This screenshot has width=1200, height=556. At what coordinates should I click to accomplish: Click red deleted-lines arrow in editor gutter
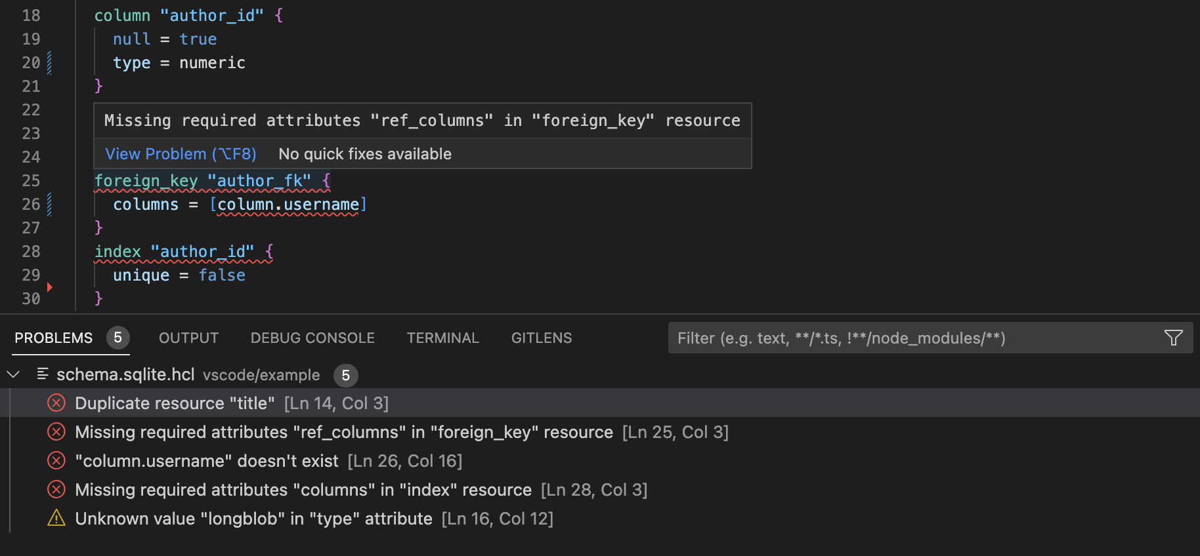pyautogui.click(x=49, y=287)
